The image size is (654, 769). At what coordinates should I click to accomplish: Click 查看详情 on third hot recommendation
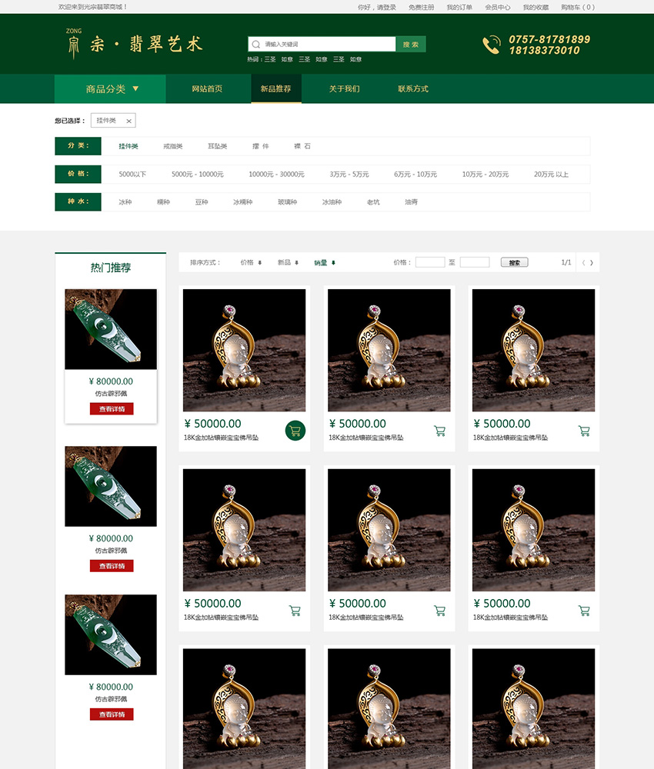click(x=112, y=714)
